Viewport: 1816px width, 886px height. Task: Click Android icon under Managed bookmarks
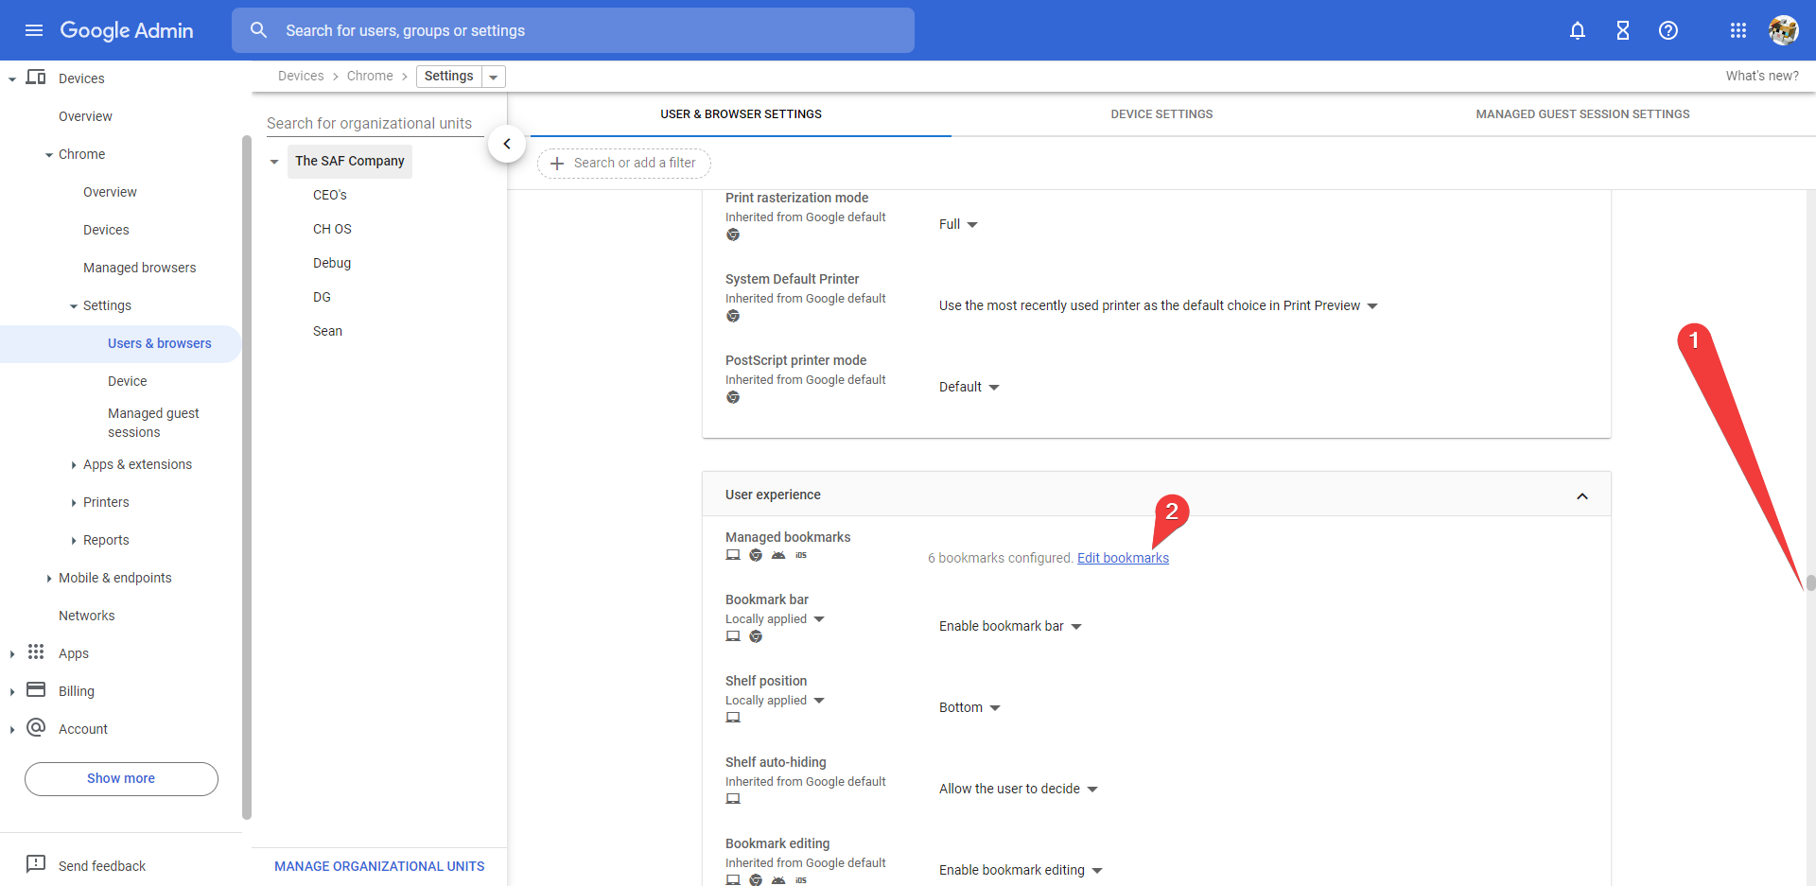(778, 555)
